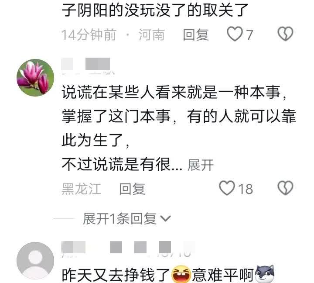This screenshot has width=314, height=283.
Task: Tap the husky dog emoji sticker
Action: tap(265, 274)
